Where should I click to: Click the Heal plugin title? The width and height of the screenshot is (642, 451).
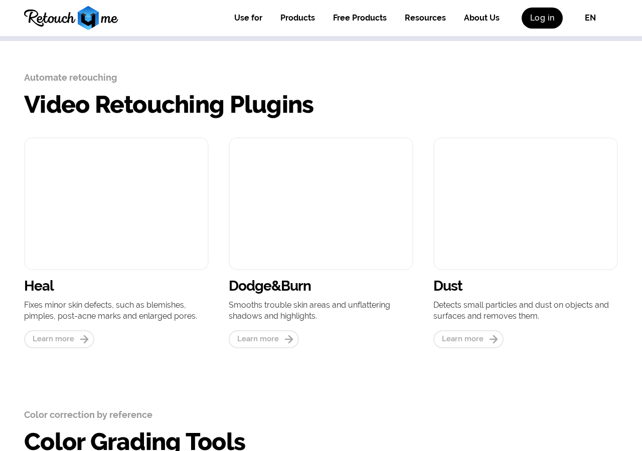click(39, 286)
